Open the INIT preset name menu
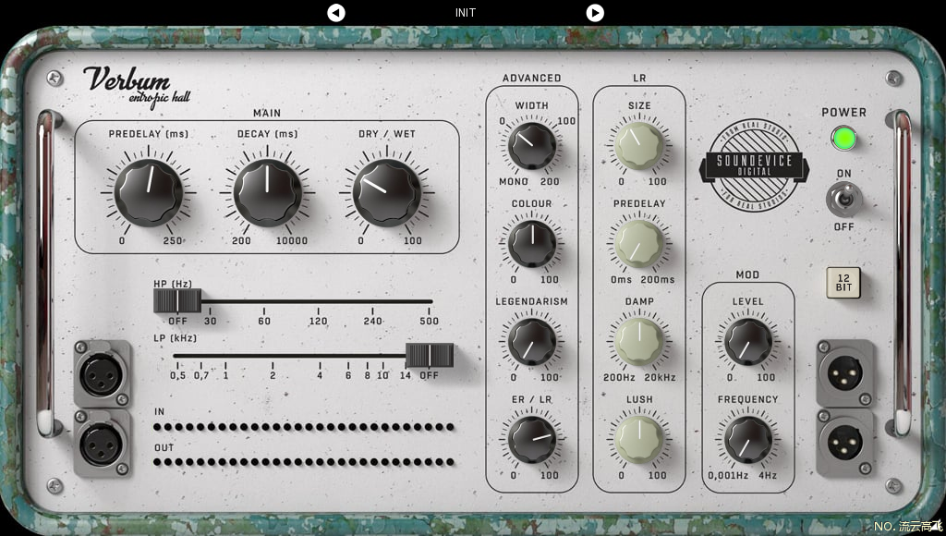The width and height of the screenshot is (946, 536). click(x=466, y=13)
